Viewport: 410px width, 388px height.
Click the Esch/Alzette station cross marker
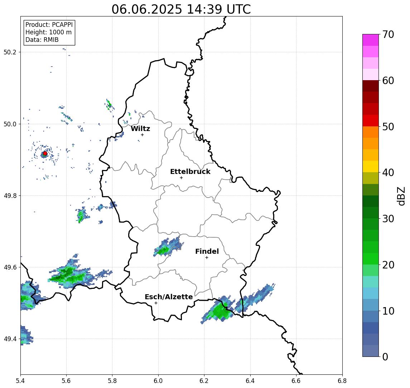(x=156, y=303)
